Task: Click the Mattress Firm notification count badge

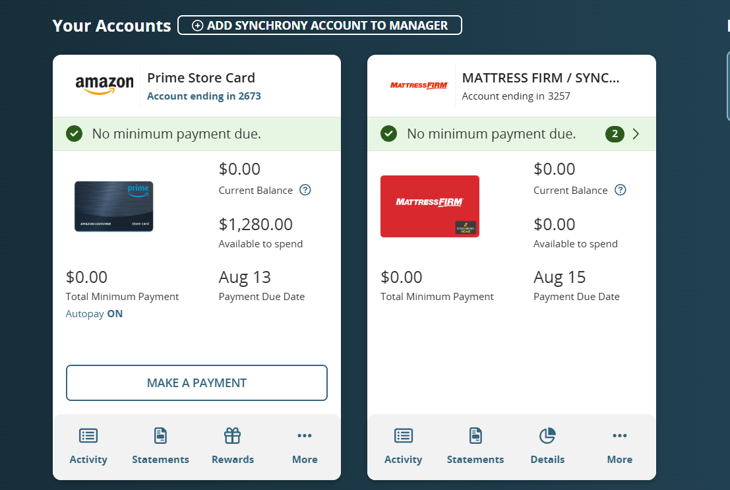Action: point(615,134)
